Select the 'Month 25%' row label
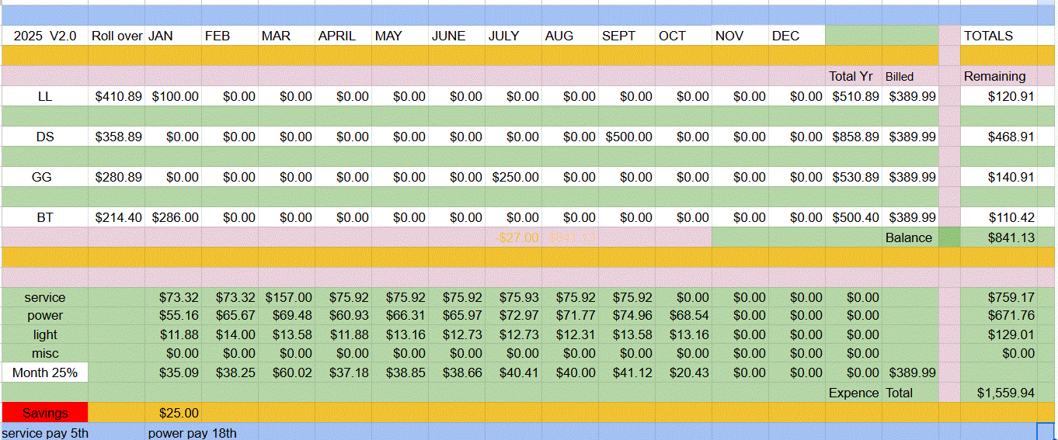This screenshot has width=1058, height=440. coord(45,372)
